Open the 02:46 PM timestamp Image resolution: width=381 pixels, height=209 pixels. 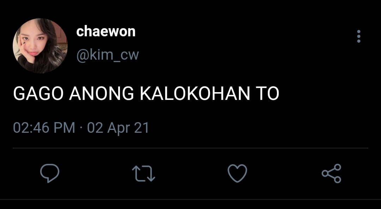point(44,127)
